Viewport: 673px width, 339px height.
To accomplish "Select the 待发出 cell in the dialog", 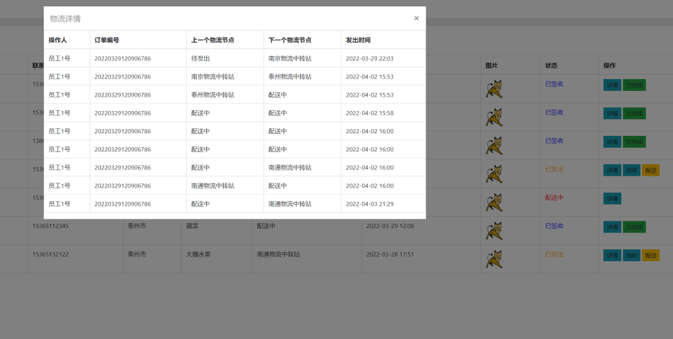I will tap(201, 59).
